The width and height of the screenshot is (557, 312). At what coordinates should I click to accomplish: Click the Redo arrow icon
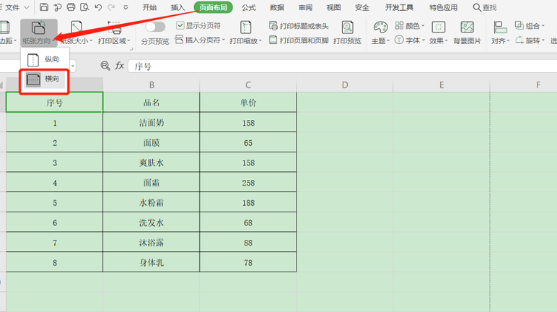(112, 7)
